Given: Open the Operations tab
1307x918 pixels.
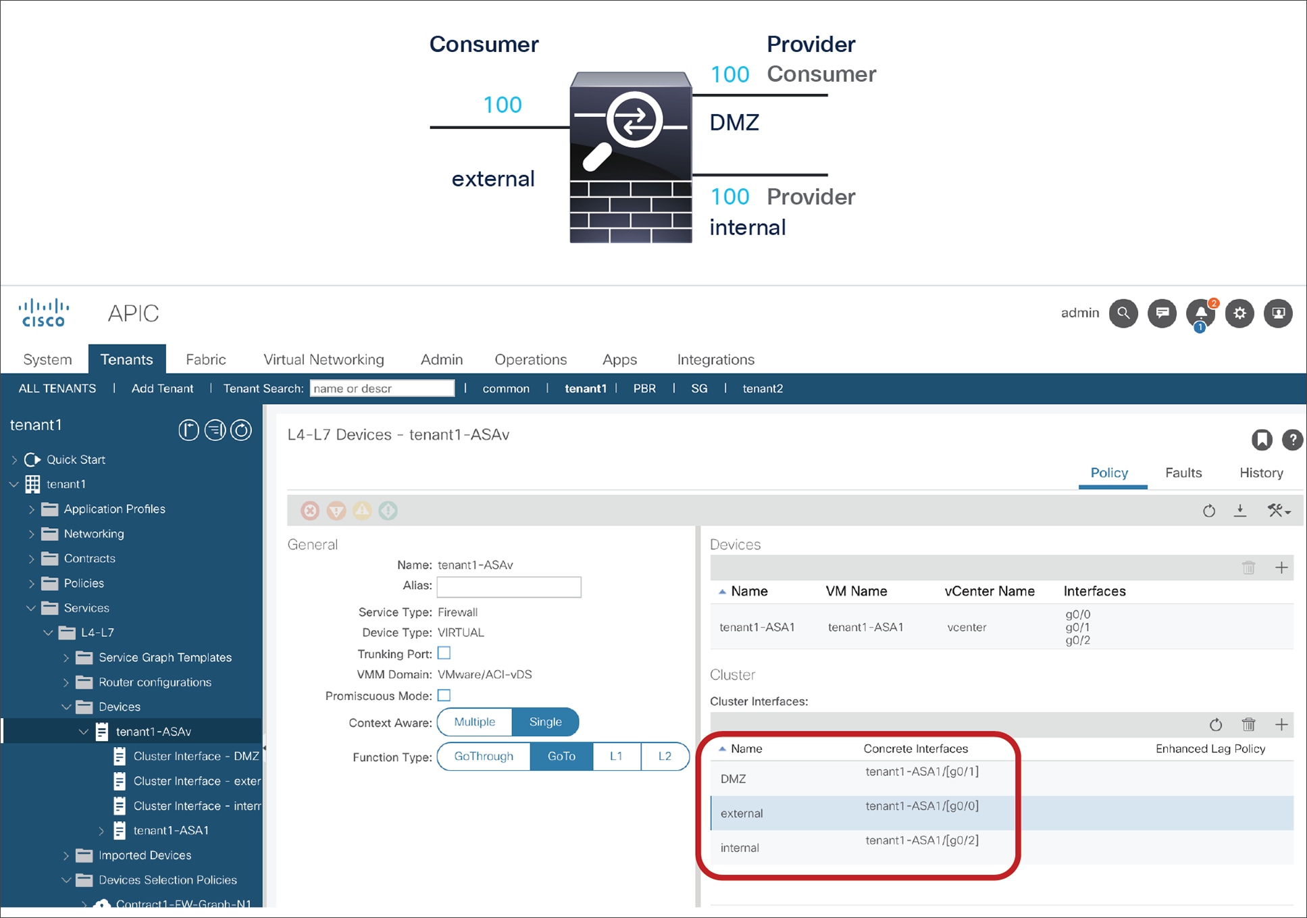Looking at the screenshot, I should point(531,359).
